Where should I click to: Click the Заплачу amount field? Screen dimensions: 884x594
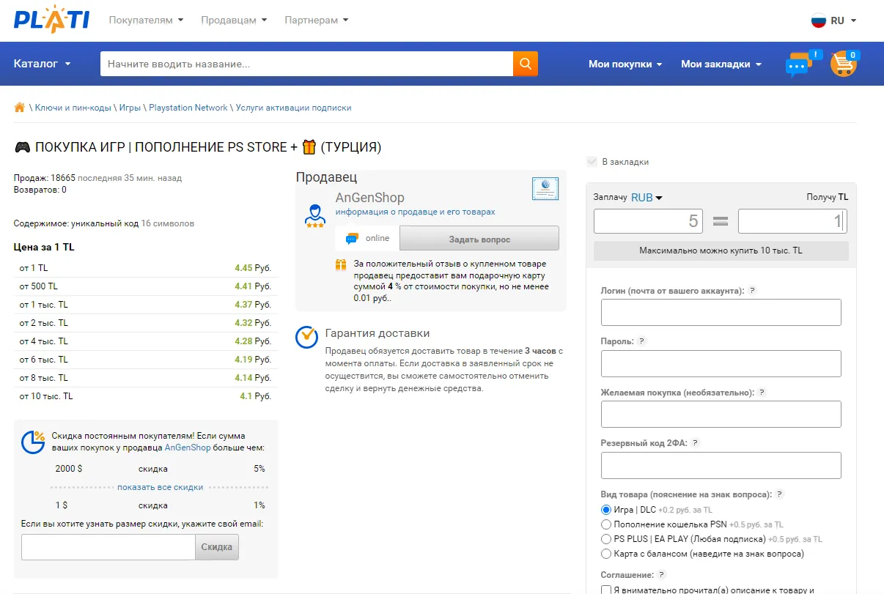tap(648, 221)
